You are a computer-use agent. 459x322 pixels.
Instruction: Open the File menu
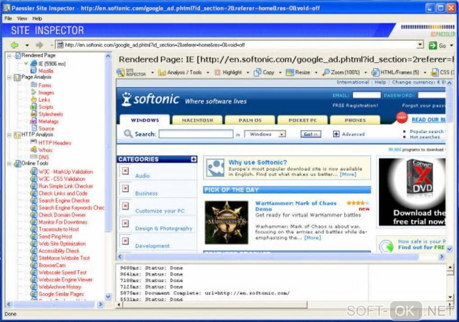click(8, 18)
